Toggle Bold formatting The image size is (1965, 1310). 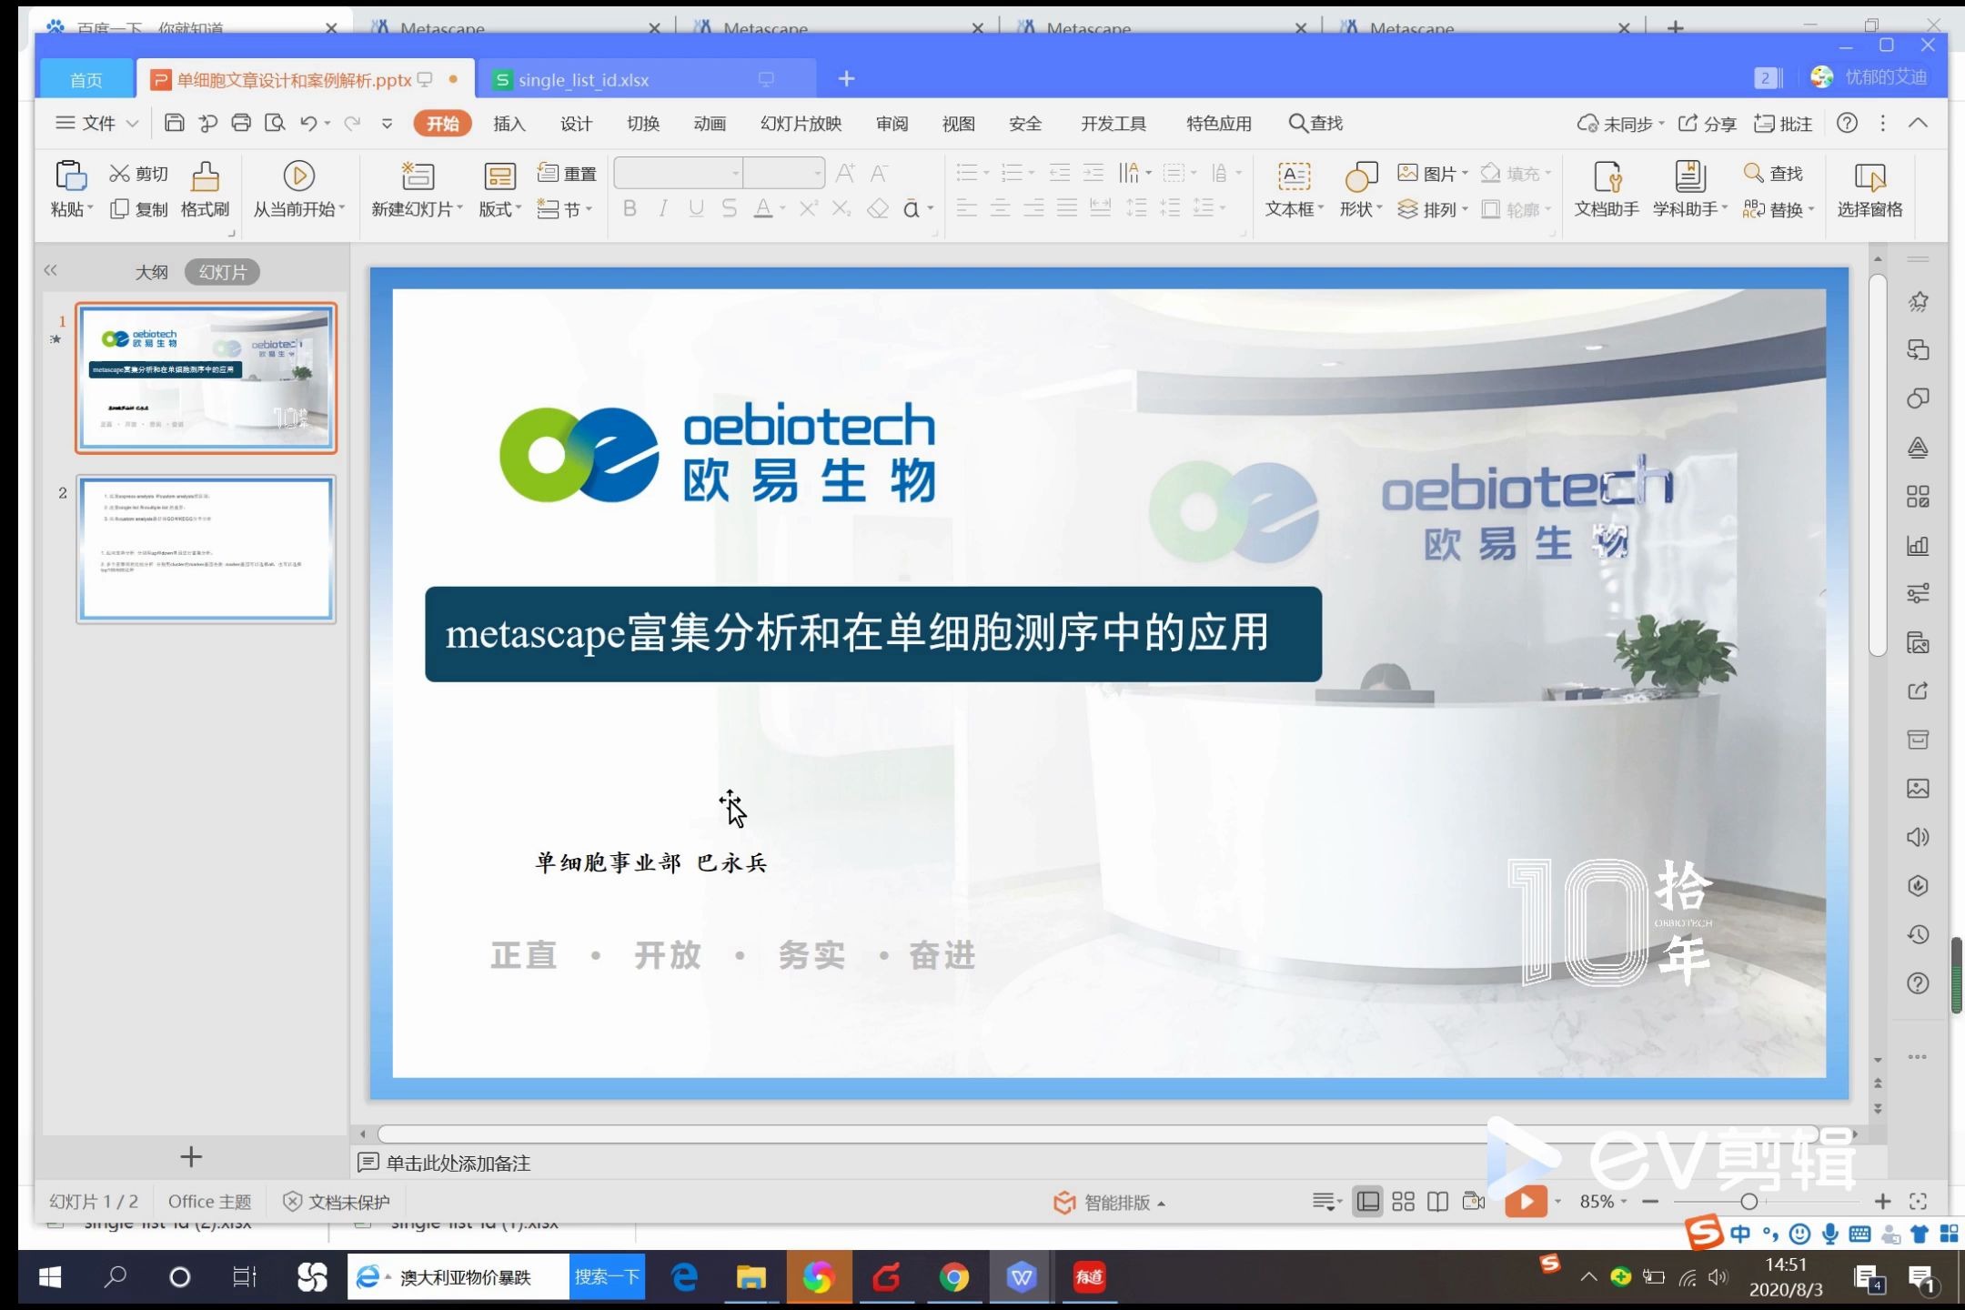point(630,209)
